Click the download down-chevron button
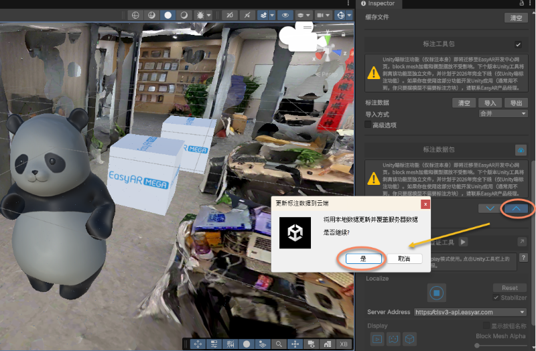The width and height of the screenshot is (536, 351). click(x=490, y=208)
